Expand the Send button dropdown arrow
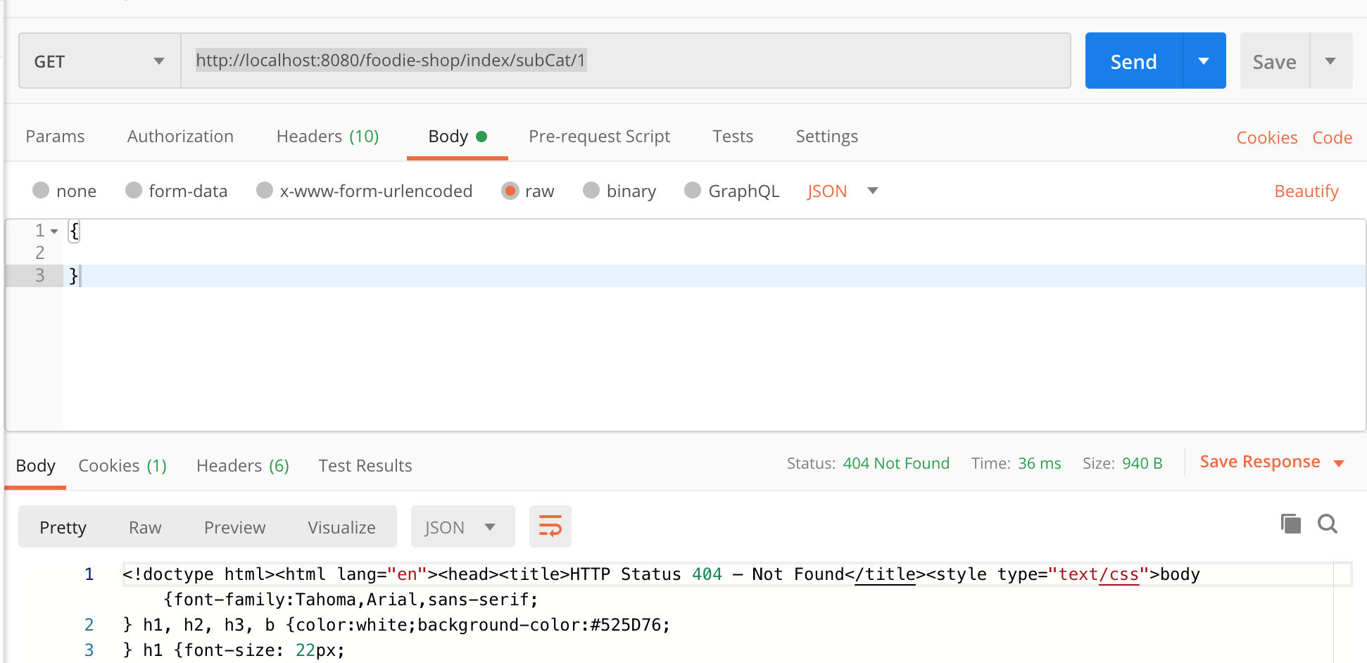 1204,61
